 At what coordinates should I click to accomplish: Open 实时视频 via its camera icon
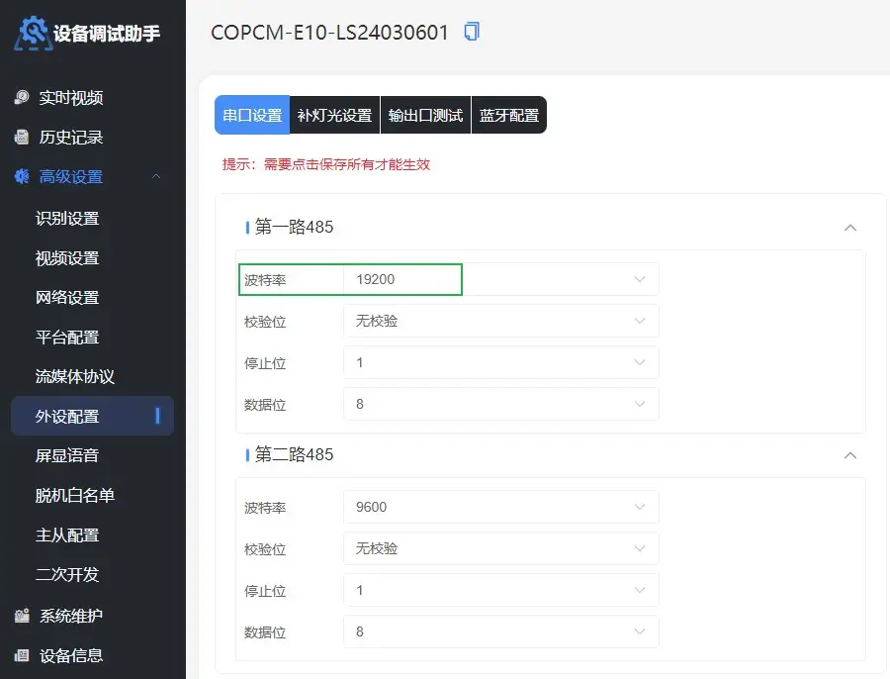coord(24,97)
